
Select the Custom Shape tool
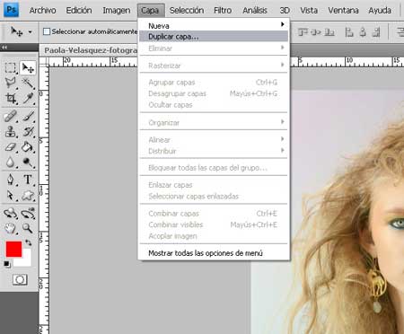click(x=28, y=195)
